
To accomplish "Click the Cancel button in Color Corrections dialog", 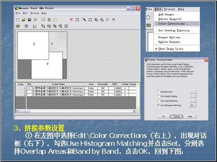I will click(177, 116).
